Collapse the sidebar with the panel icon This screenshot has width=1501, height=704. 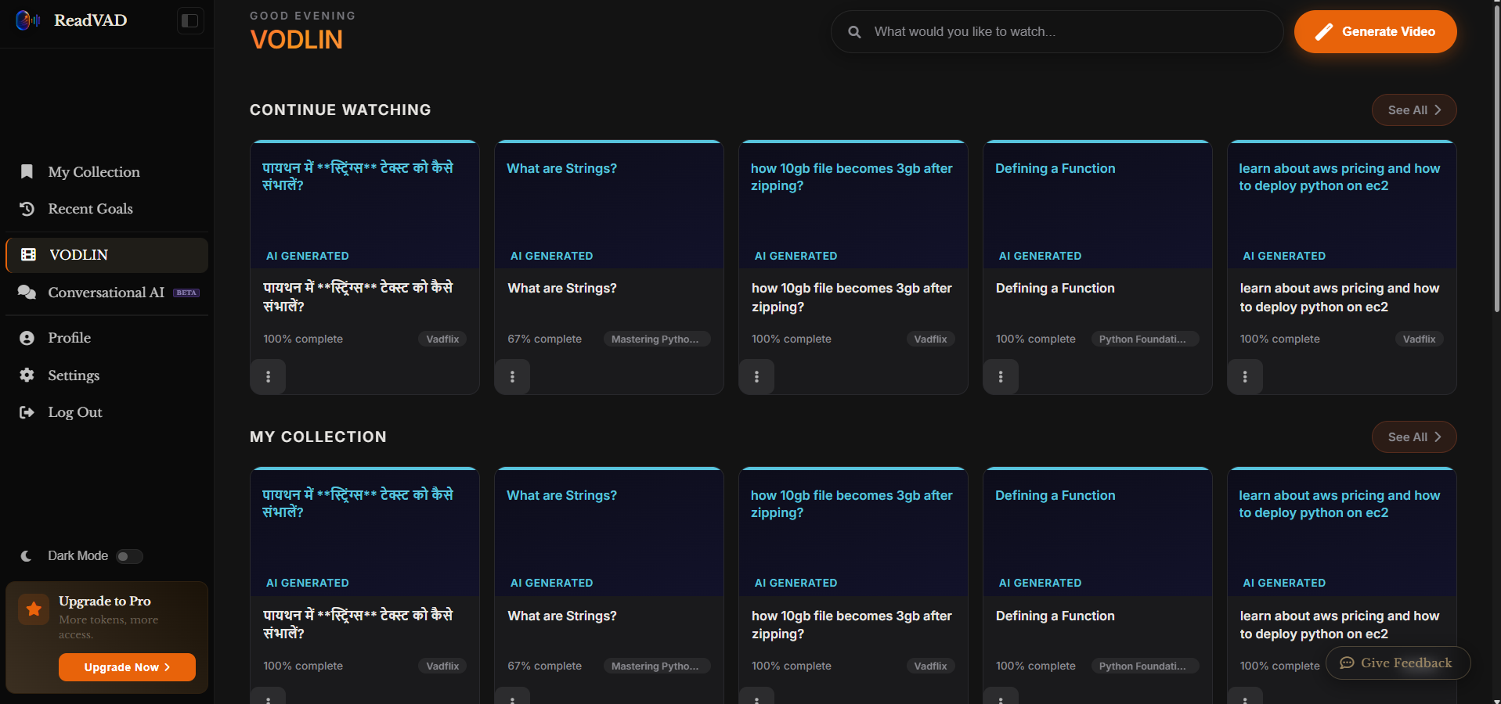pos(190,20)
